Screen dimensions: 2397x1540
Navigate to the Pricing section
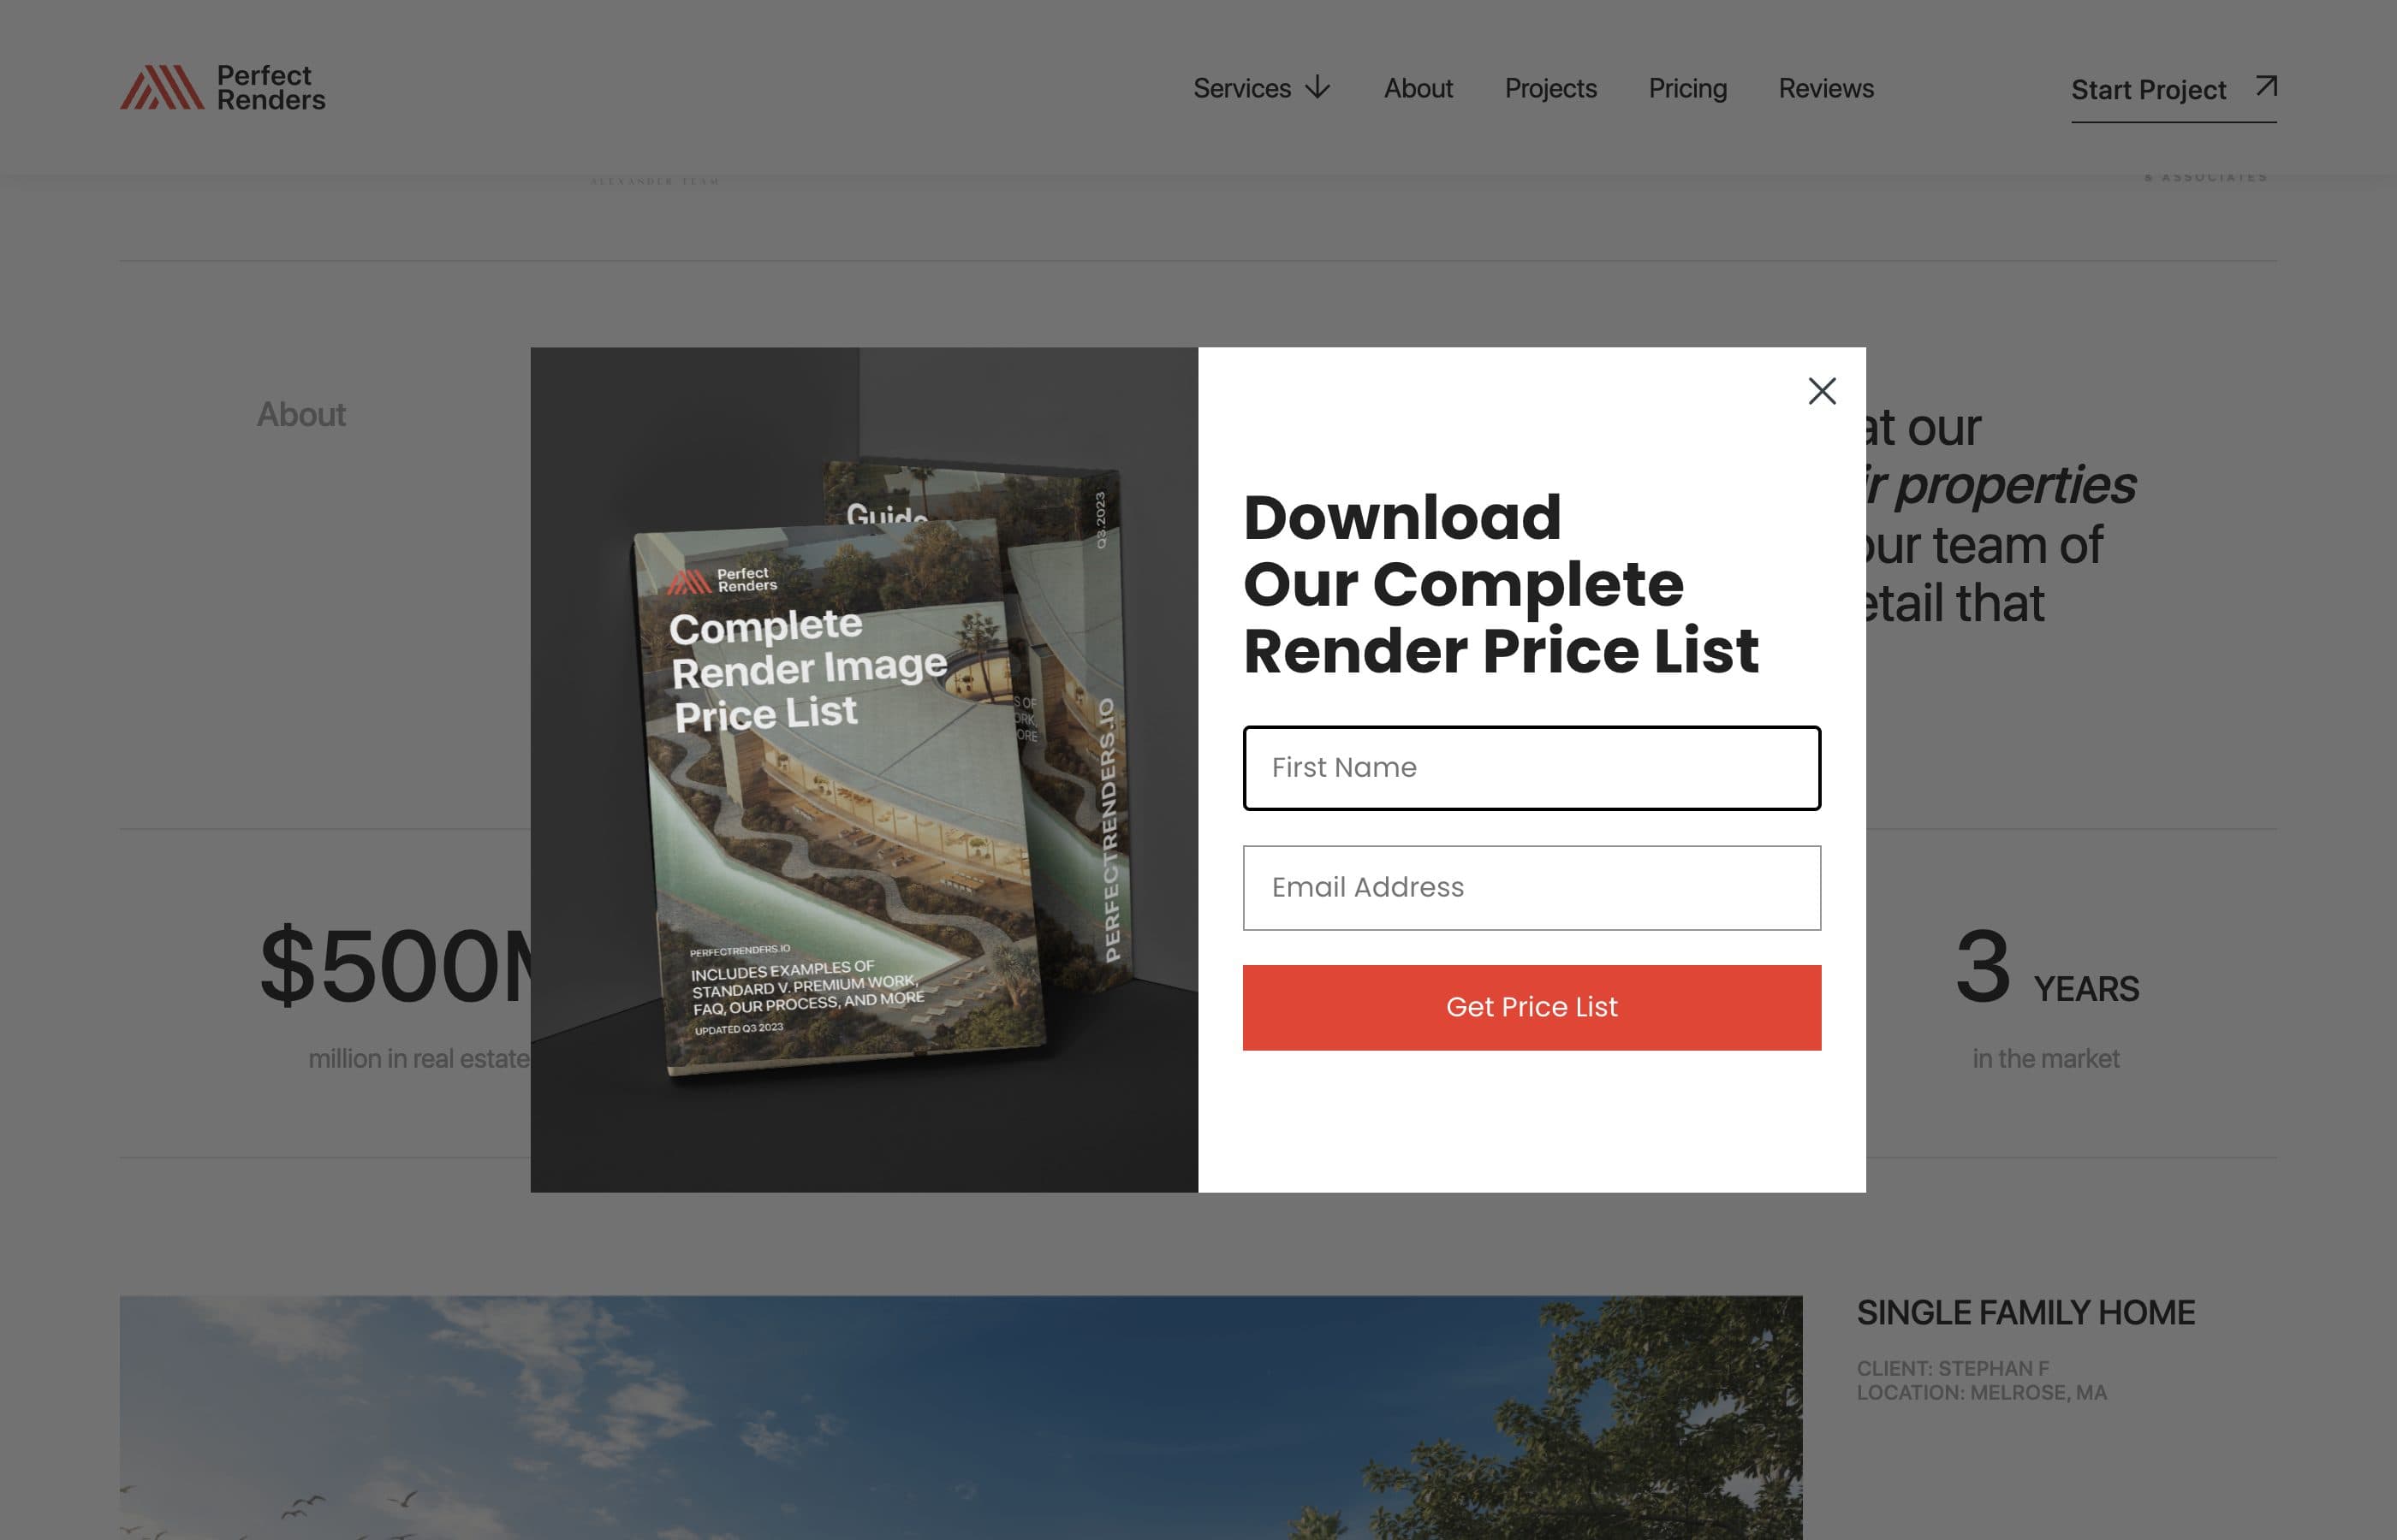pos(1686,88)
